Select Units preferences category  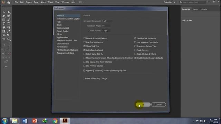coord(59,25)
